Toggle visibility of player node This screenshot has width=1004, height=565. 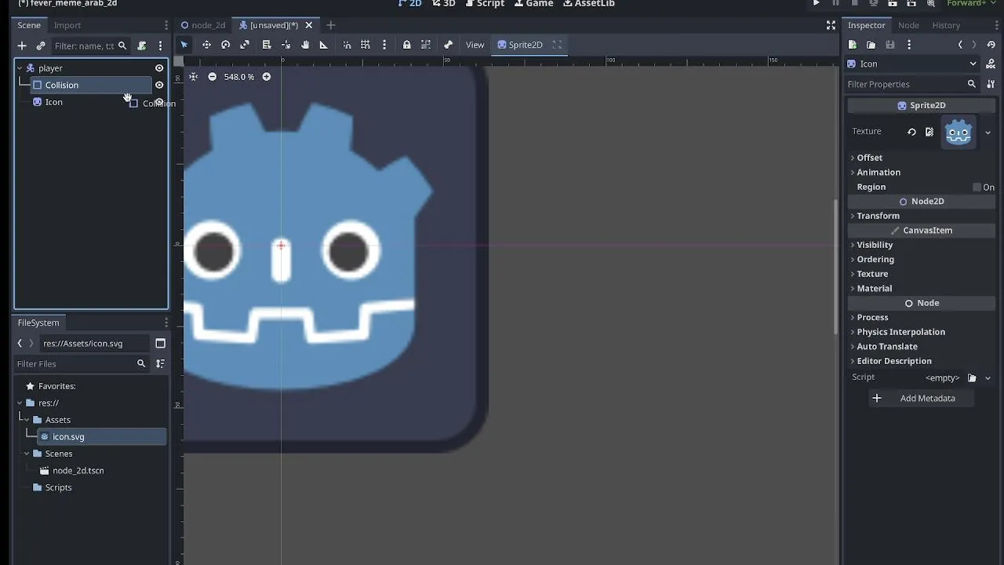pyautogui.click(x=159, y=68)
